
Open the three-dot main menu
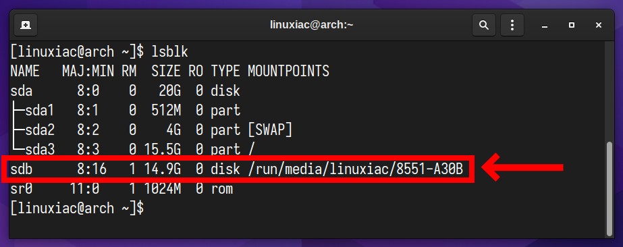point(512,25)
